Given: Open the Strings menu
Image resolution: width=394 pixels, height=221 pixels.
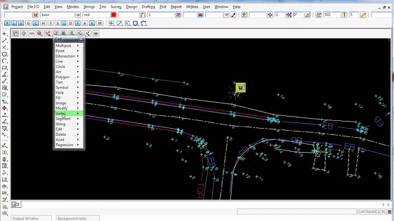Looking at the screenshot, I should pyautogui.click(x=89, y=7).
